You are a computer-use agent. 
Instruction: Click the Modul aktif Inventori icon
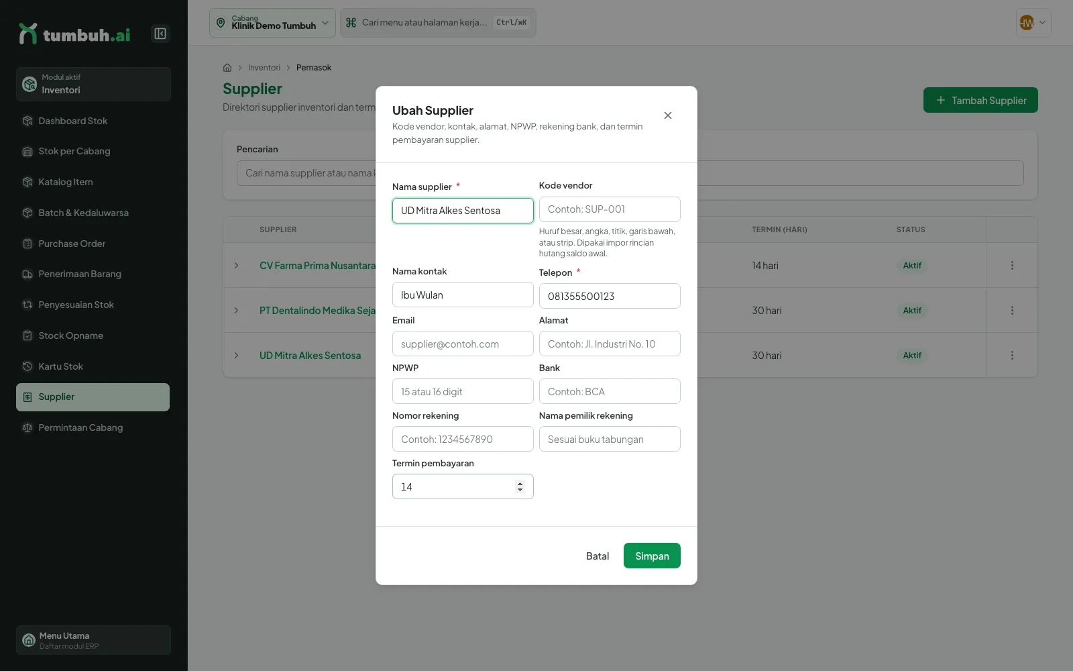tap(30, 84)
